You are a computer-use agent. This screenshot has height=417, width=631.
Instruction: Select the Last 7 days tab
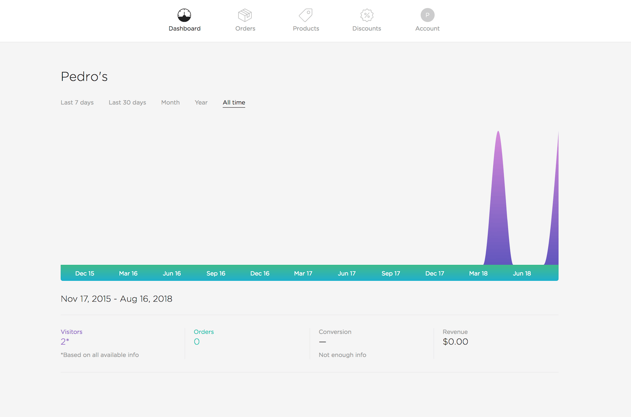click(x=77, y=102)
